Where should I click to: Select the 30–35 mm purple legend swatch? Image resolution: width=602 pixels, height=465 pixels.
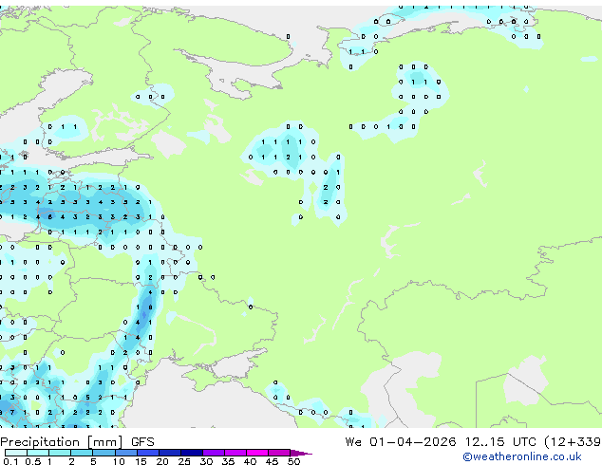click(214, 453)
